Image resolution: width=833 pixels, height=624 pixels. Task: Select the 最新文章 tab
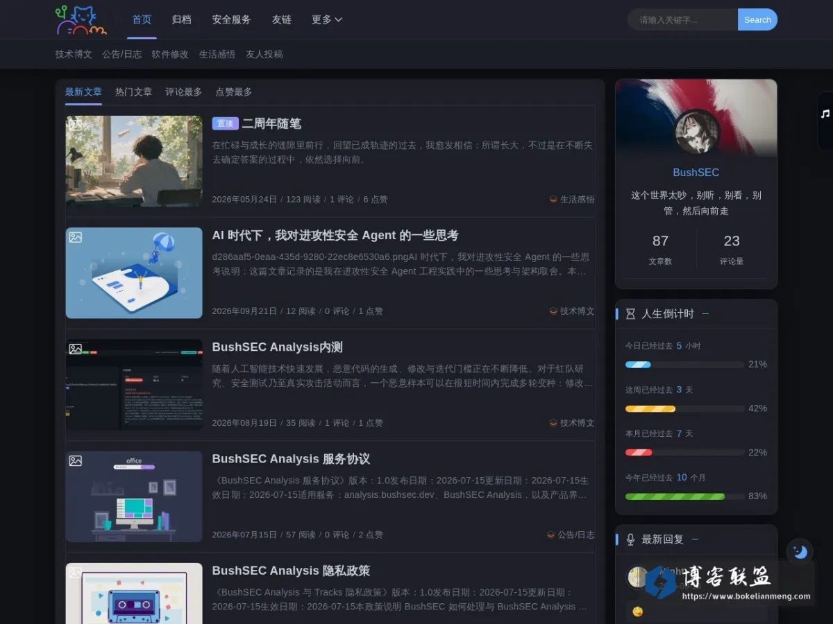pyautogui.click(x=83, y=92)
